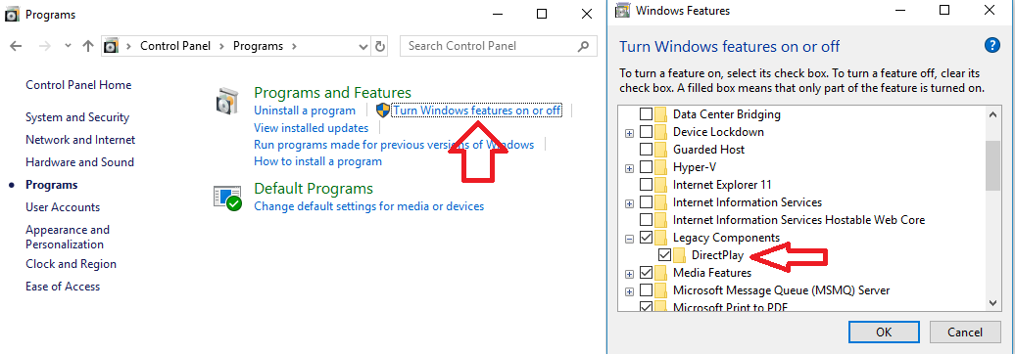The width and height of the screenshot is (1015, 355).
Task: Uncheck the Media Features checkbox
Action: [x=646, y=273]
